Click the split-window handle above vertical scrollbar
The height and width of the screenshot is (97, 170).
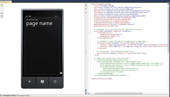[x=169, y=4]
